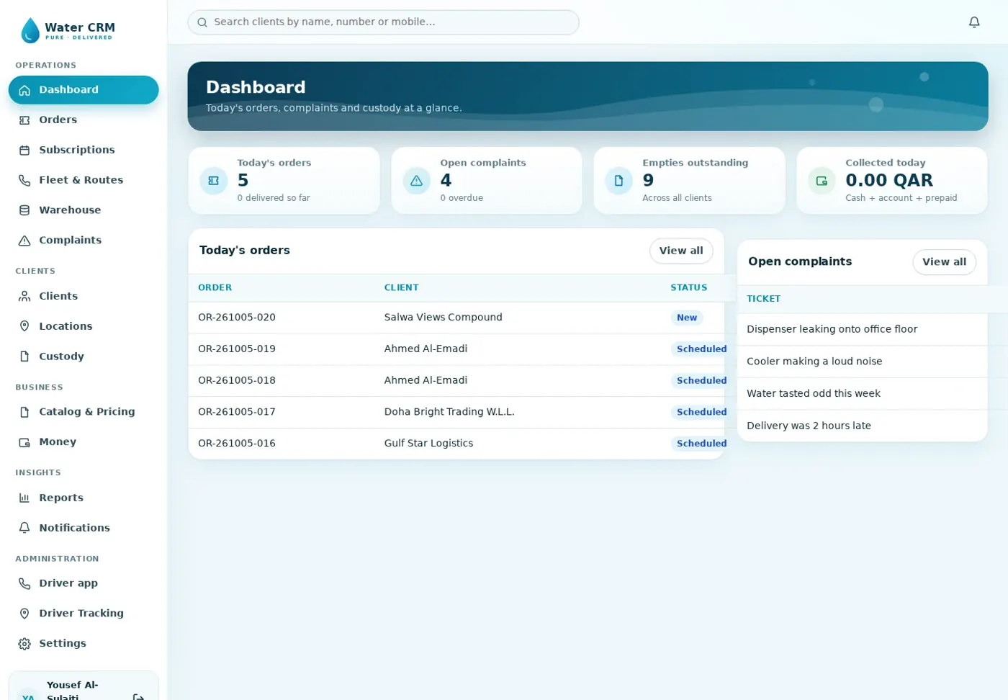Open the Clients page
Viewport: 1008px width, 700px height.
[84, 296]
